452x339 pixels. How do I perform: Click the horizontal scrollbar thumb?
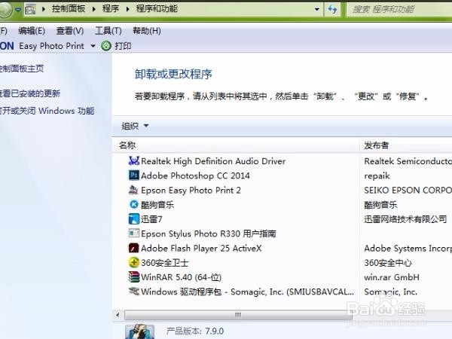tap(238, 315)
